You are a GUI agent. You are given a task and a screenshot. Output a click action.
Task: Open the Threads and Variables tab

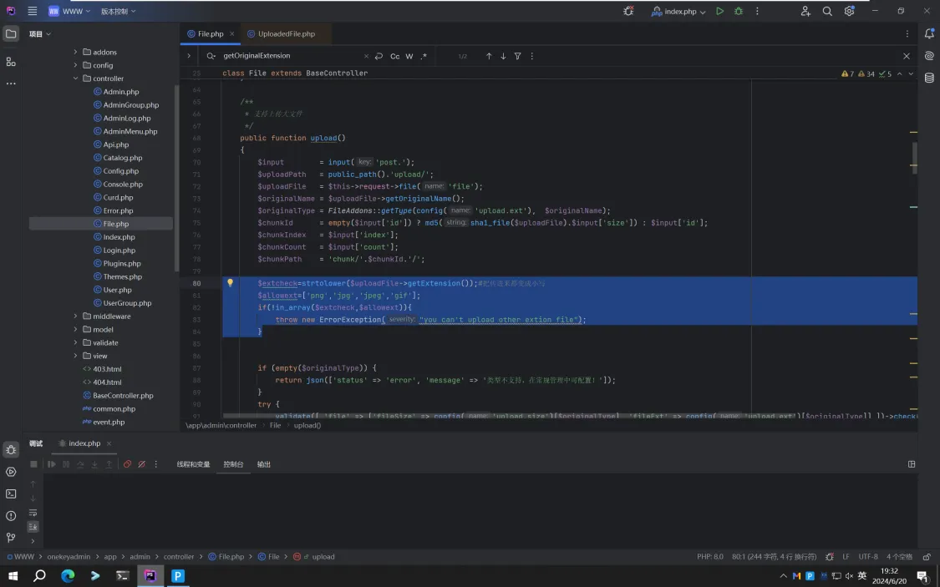coord(193,464)
